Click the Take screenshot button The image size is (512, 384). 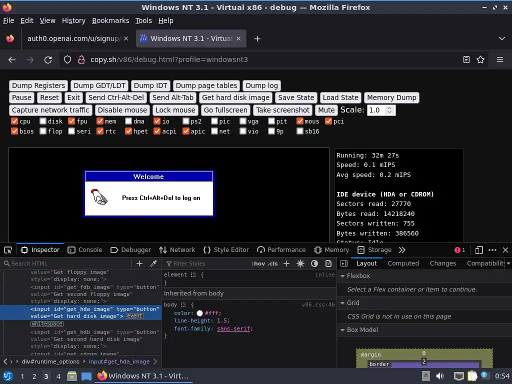coord(283,110)
